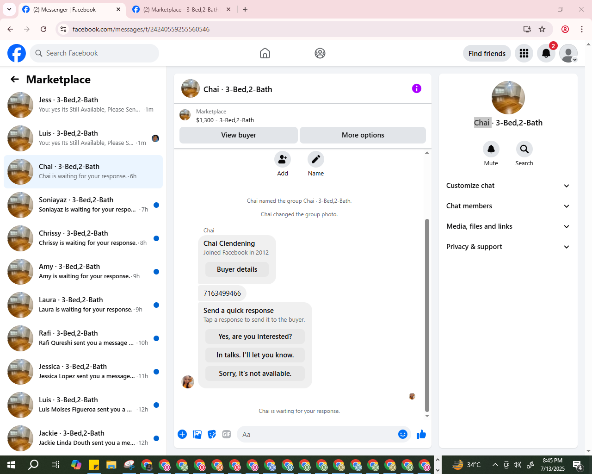Send a thumbs-up like

click(x=421, y=434)
